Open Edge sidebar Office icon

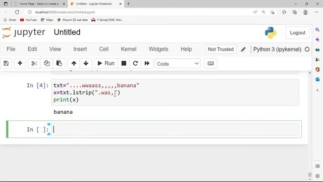pyautogui.click(x=317, y=69)
